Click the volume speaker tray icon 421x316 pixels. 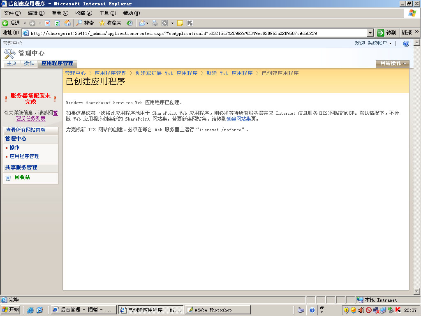click(361, 310)
